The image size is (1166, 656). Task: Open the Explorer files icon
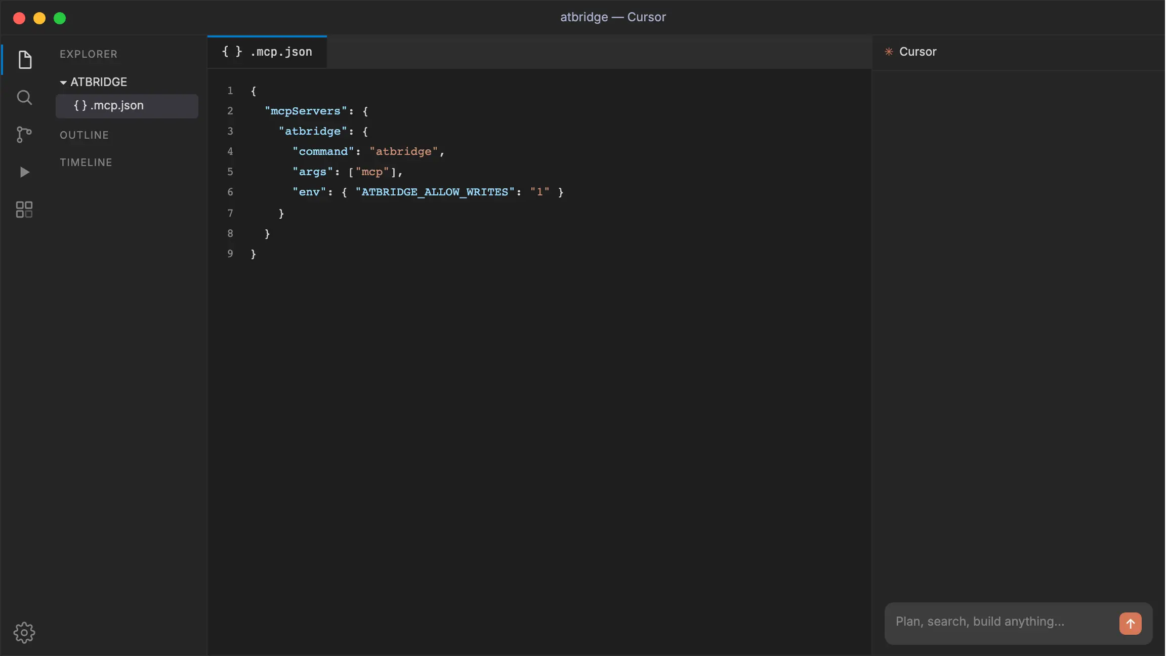pyautogui.click(x=25, y=60)
